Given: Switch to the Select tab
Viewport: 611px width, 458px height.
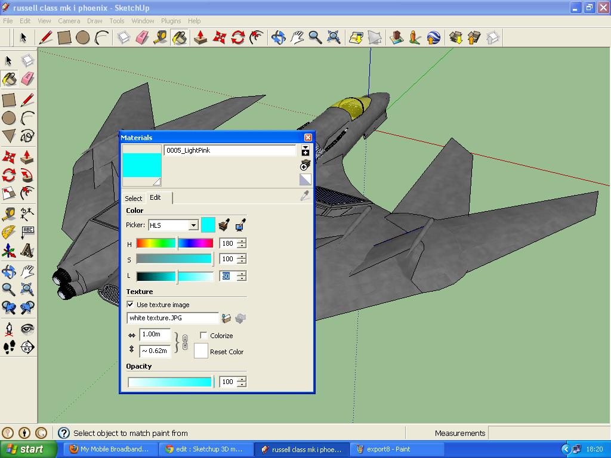Looking at the screenshot, I should (133, 198).
